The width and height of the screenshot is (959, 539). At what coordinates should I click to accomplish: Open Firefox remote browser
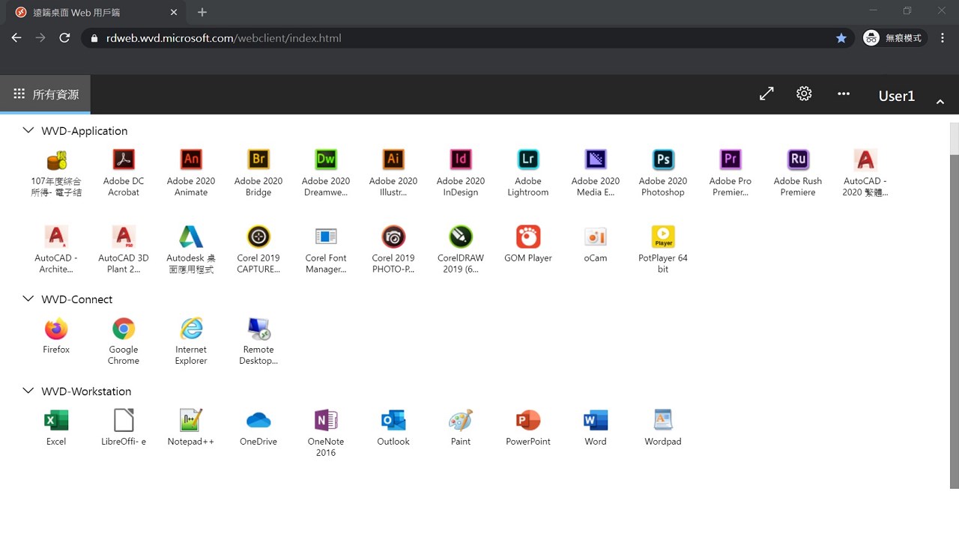click(56, 335)
